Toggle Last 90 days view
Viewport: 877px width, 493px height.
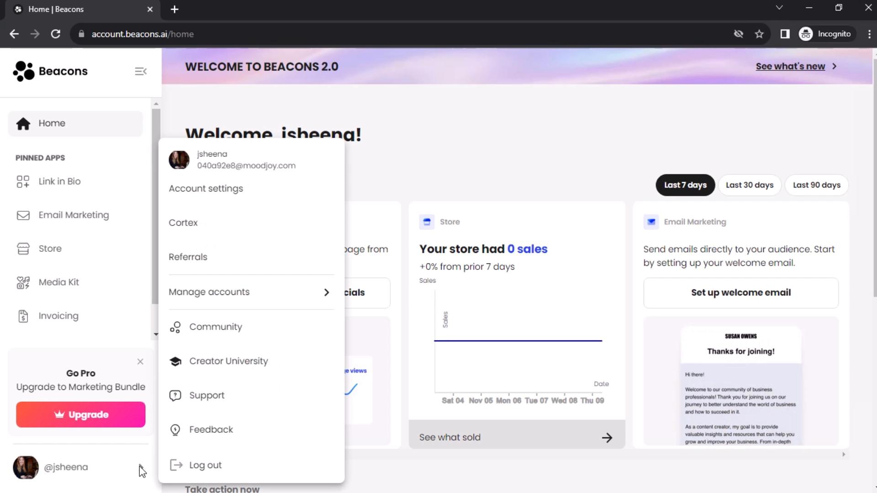click(x=817, y=185)
